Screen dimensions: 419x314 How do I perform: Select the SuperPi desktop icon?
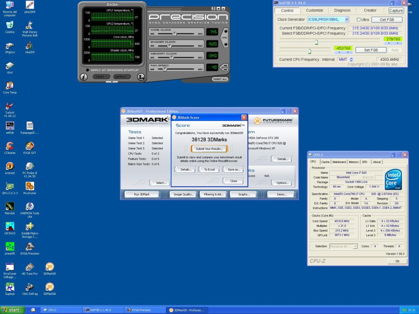10,289
